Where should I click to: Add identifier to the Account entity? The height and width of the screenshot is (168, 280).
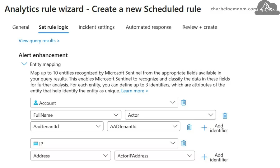point(215,128)
